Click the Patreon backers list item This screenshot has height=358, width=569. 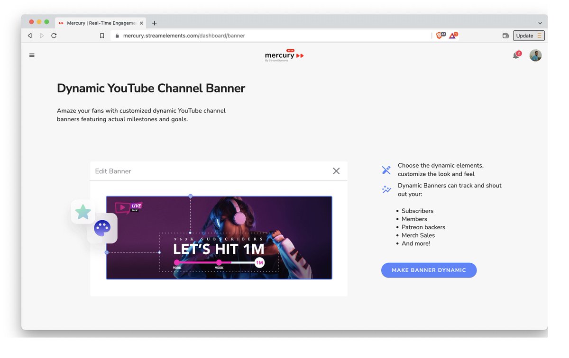(x=423, y=227)
